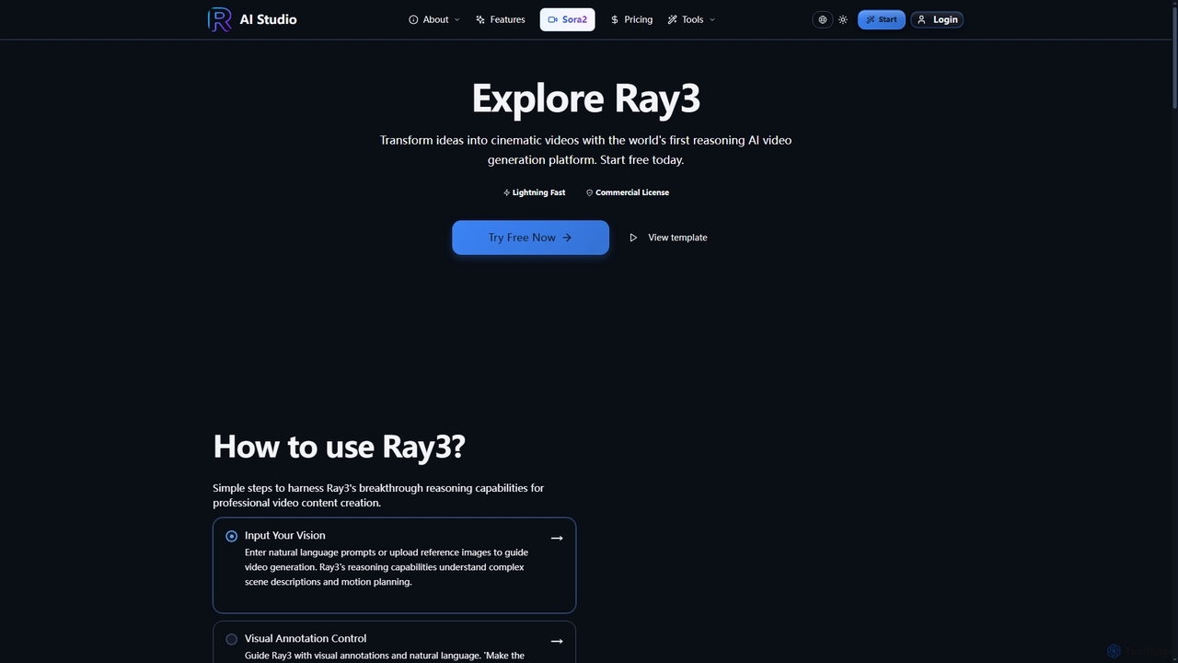Click the Input Your Vision arrow icon

557,538
